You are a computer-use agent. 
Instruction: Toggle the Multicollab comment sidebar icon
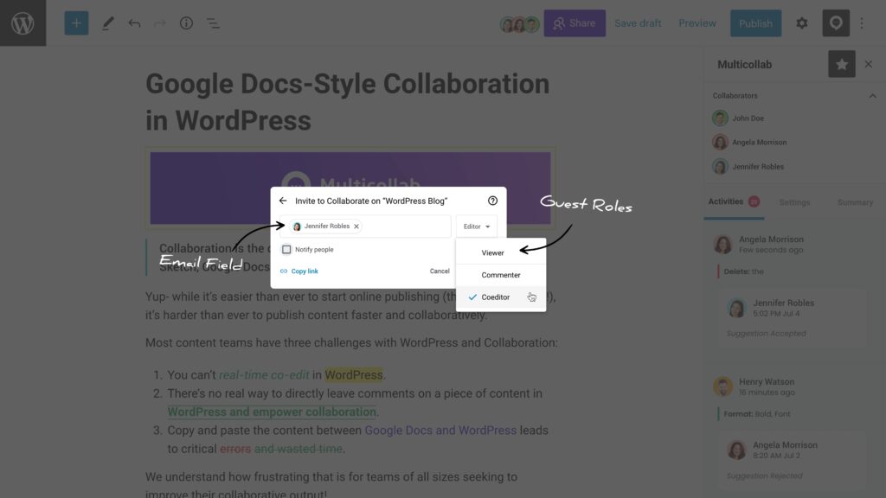(836, 23)
